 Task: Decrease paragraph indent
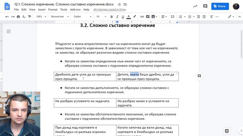click(198, 17)
